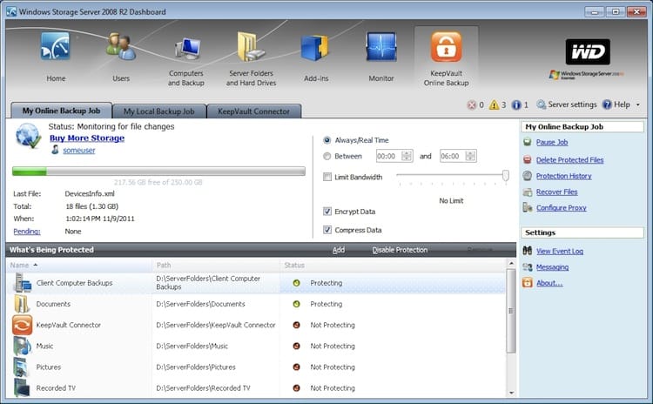Image resolution: width=653 pixels, height=404 pixels.
Task: Click the Pending link
Action: pos(27,231)
